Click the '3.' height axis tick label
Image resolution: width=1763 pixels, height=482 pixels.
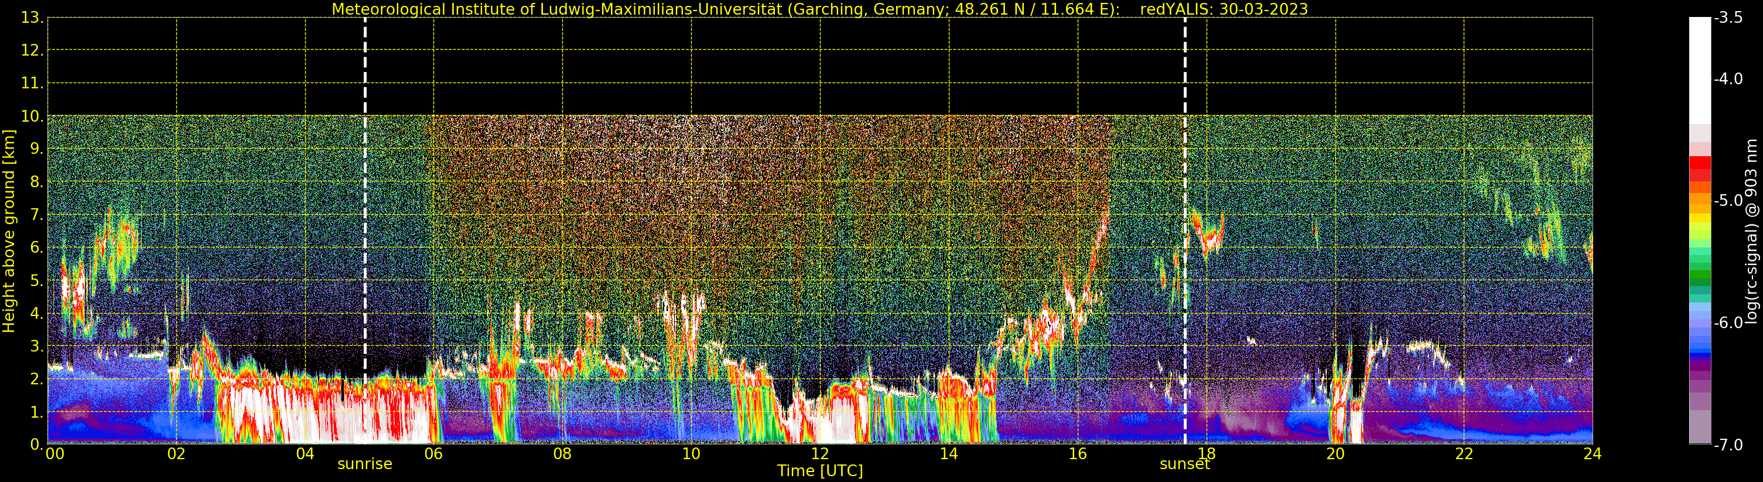click(36, 346)
